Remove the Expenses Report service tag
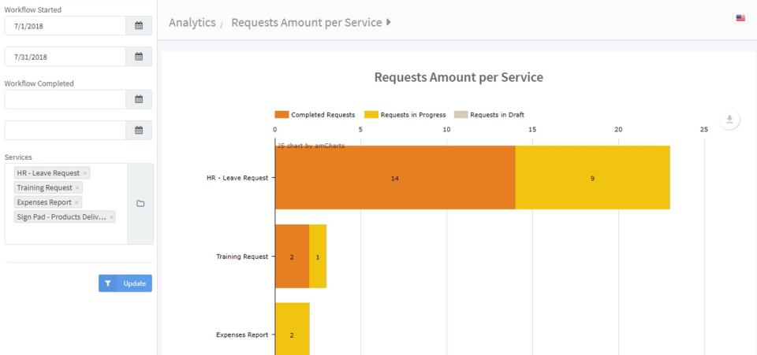This screenshot has height=355, width=757. [77, 202]
